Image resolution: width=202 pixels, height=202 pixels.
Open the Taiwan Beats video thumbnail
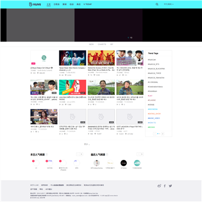pos(72,58)
